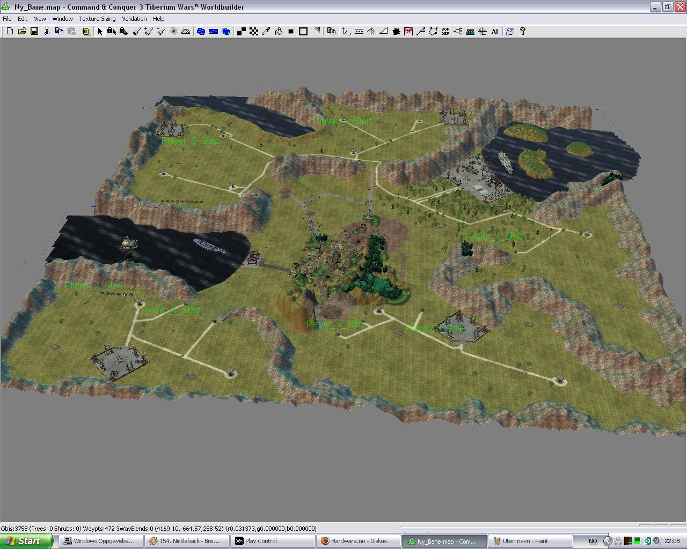Activate the lock-with-asterisk tool
Screen dimensions: 687x549
[124, 32]
